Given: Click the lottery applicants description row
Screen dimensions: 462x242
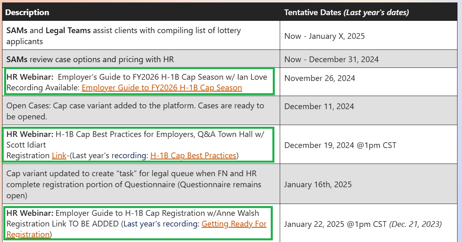Looking at the screenshot, I should click(141, 35).
